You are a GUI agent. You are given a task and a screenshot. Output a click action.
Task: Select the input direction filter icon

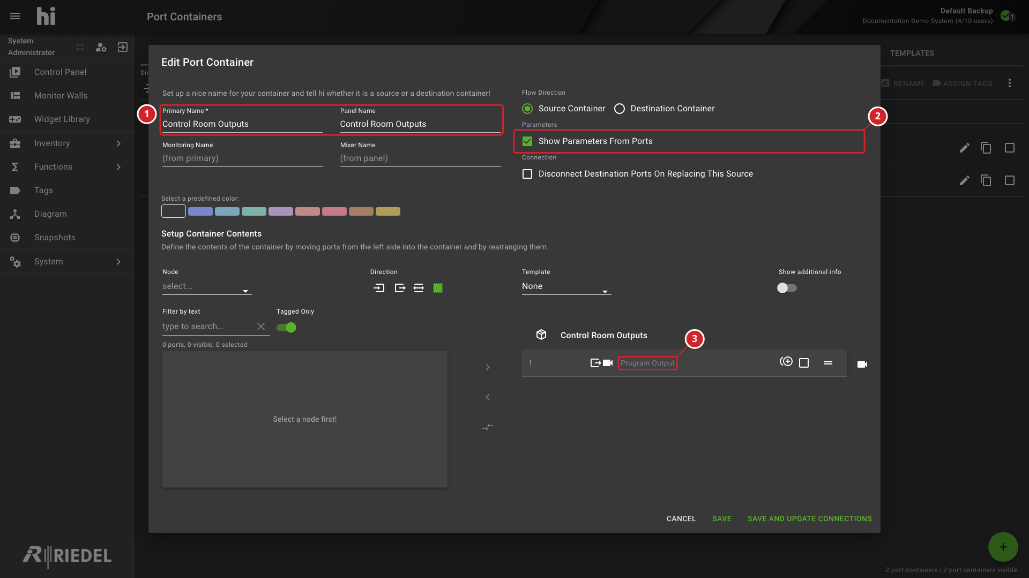(x=379, y=288)
